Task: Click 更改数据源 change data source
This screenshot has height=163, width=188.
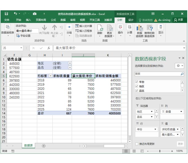Action: pos(109,31)
